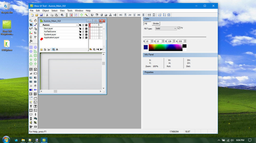The image size is (256, 143).
Task: Pick a color from the spectrum gradient
Action: 166,48
